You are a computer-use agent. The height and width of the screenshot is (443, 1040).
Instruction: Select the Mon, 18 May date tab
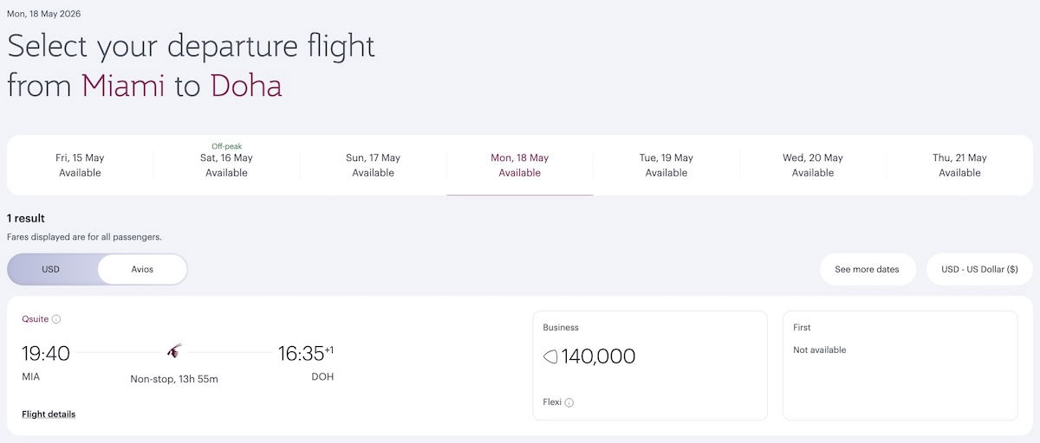[x=520, y=165]
